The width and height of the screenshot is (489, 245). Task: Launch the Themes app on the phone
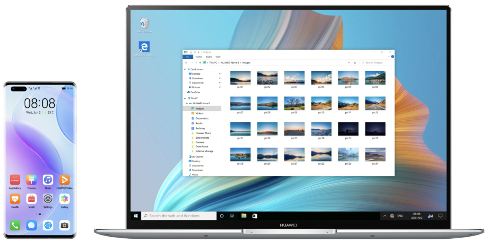click(x=31, y=180)
